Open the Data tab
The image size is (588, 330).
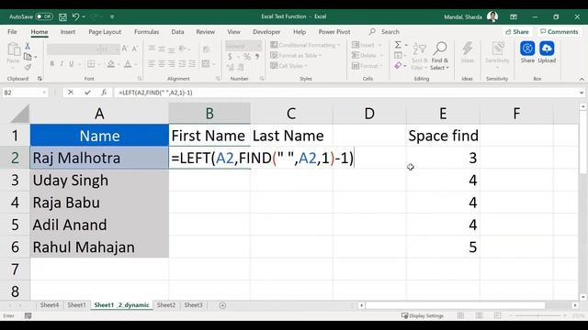[177, 32]
